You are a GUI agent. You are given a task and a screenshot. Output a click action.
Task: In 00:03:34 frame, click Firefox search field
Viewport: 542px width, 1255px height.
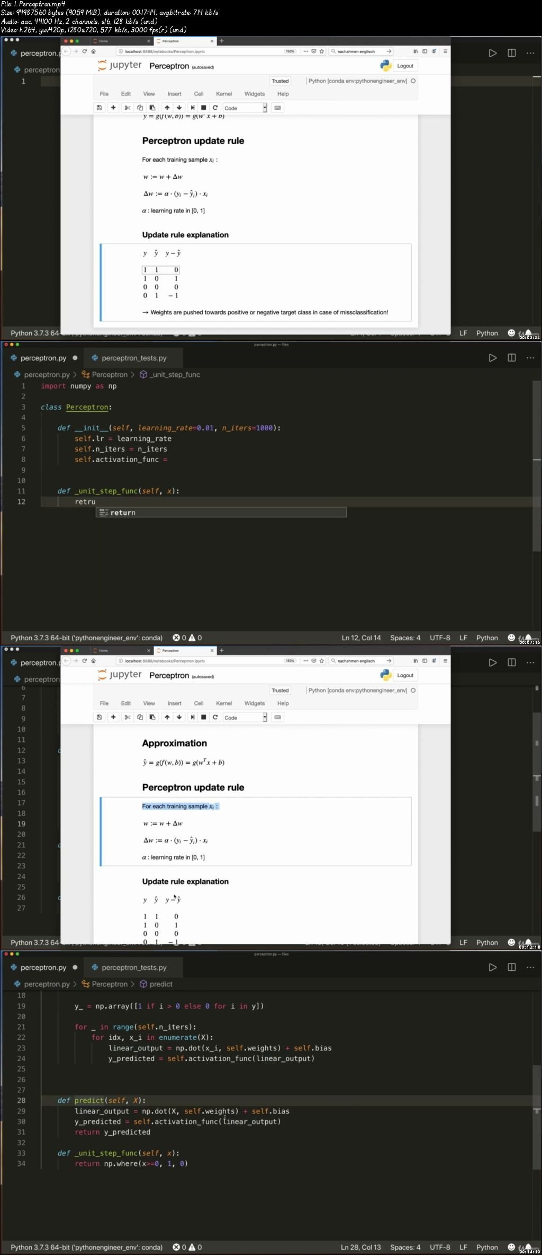[x=361, y=51]
